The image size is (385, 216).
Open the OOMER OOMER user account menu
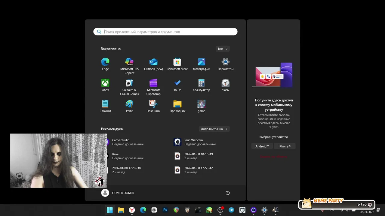(118, 193)
